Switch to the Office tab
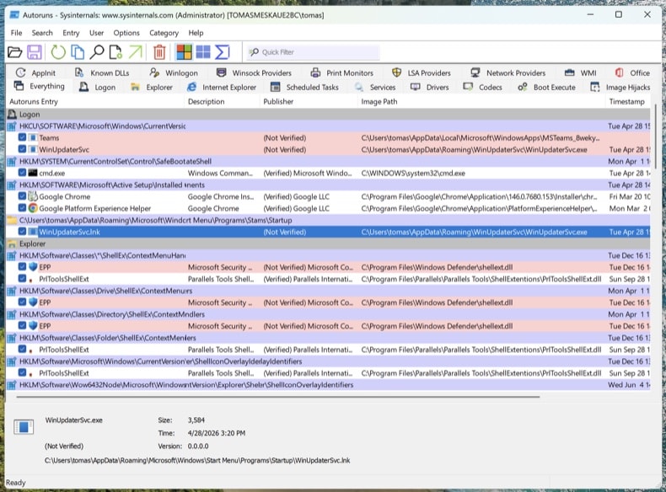The width and height of the screenshot is (666, 492). (632, 73)
